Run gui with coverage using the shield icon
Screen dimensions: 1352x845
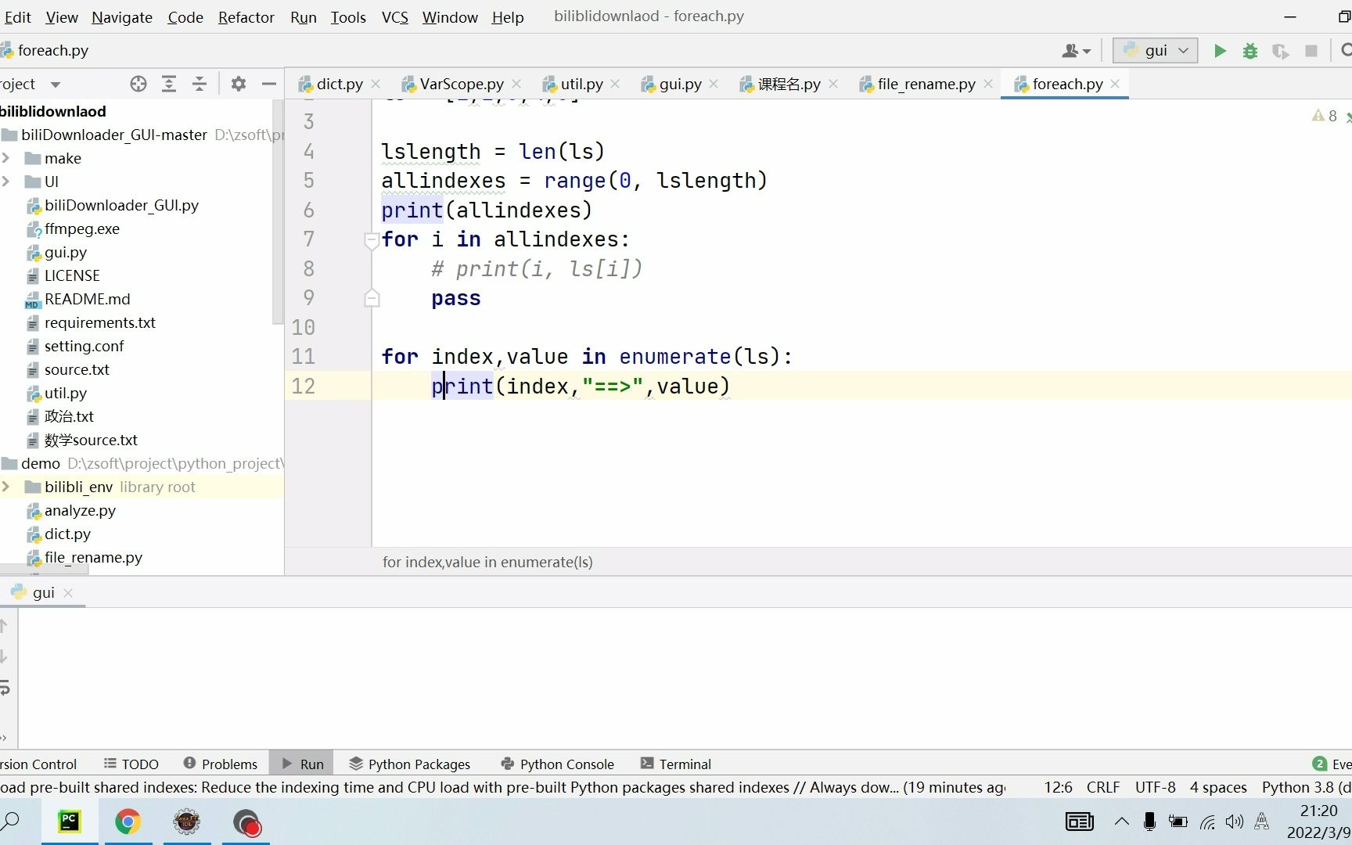pyautogui.click(x=1281, y=50)
